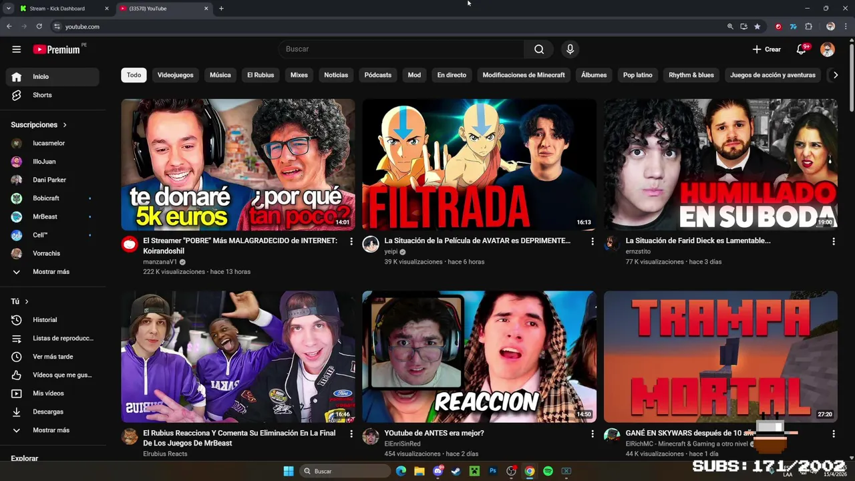Open Bobicraft subscription channel
Image resolution: width=855 pixels, height=481 pixels.
tap(53, 198)
